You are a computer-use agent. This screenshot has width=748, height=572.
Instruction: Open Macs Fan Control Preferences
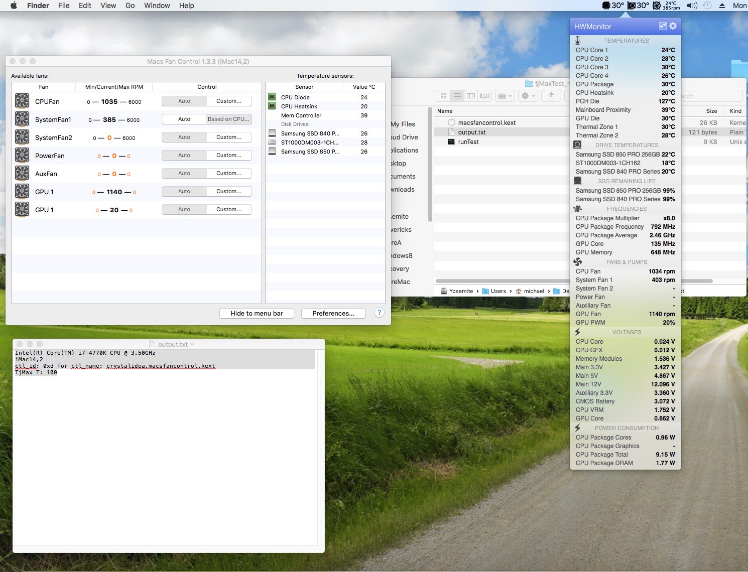(333, 313)
